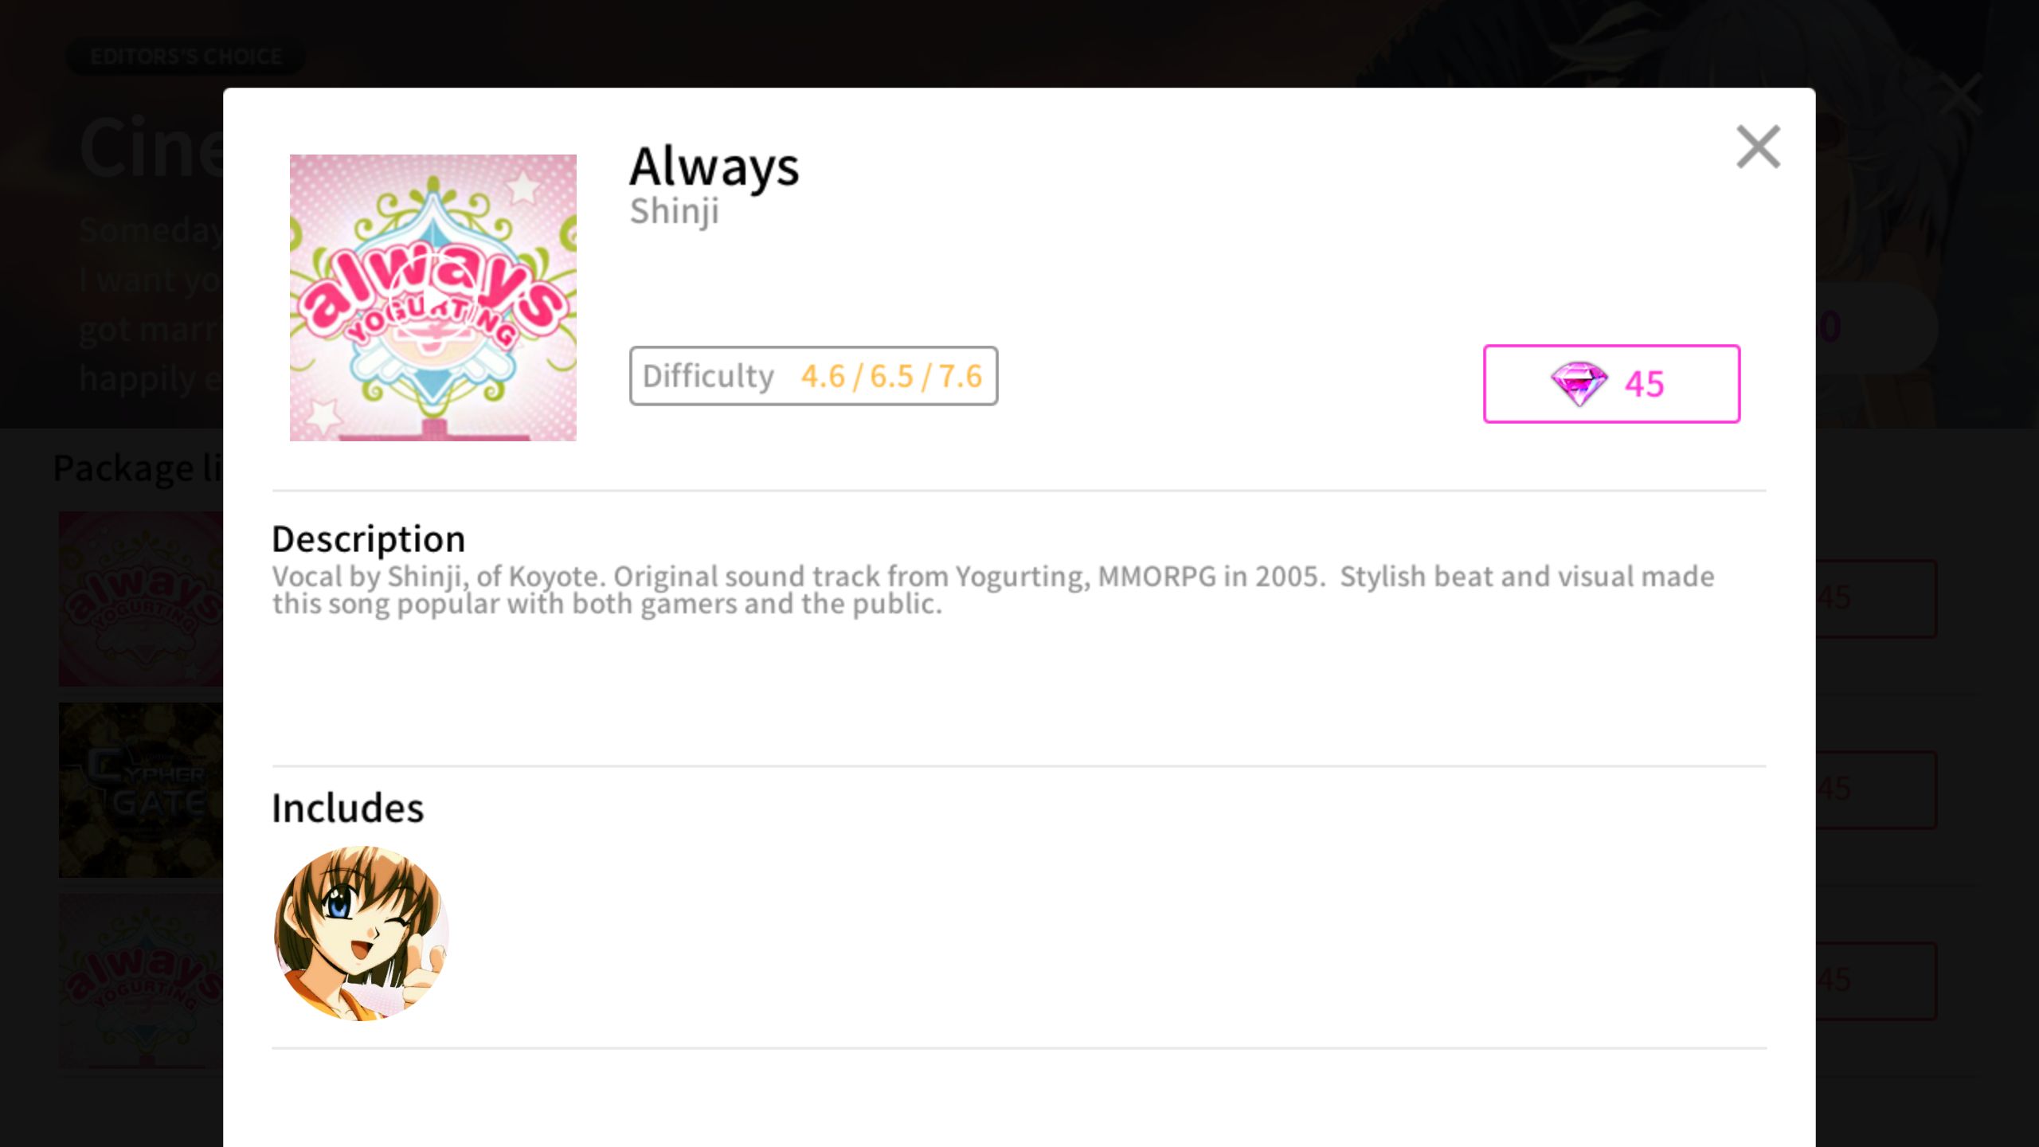Click the bottom dimmed 45 price button

tap(1876, 981)
